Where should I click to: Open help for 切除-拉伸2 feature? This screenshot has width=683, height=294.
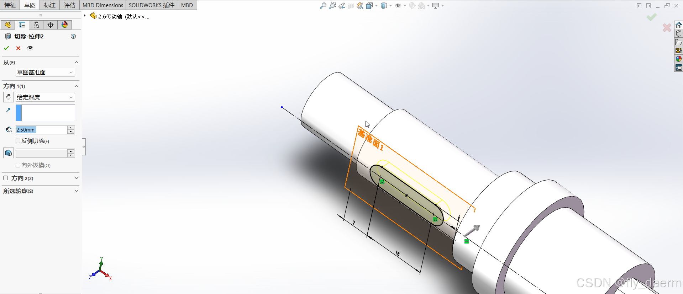click(x=73, y=36)
